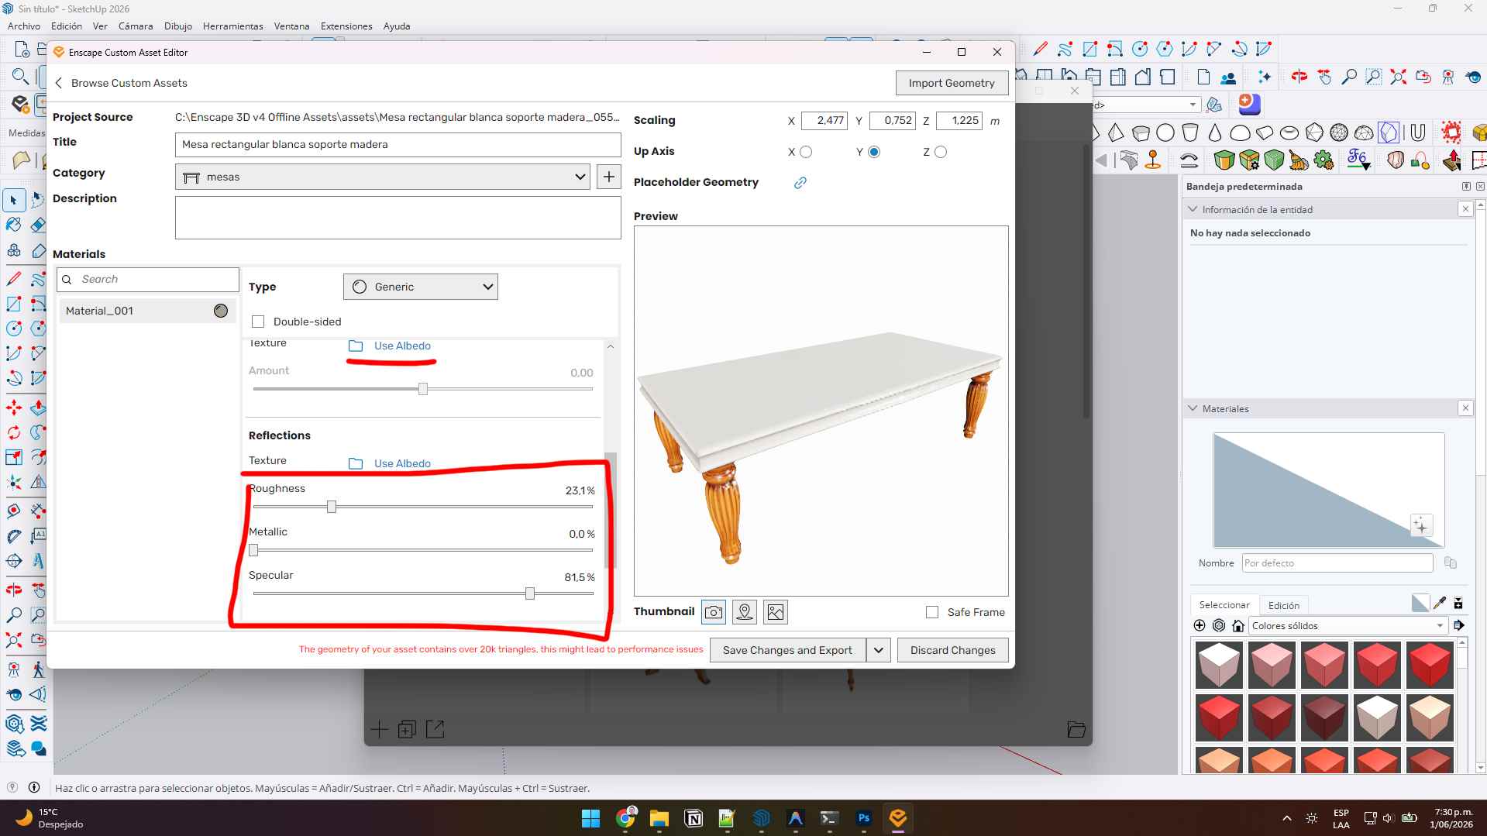Image resolution: width=1487 pixels, height=836 pixels.
Task: Click the thumbnail image import icon
Action: pos(776,612)
